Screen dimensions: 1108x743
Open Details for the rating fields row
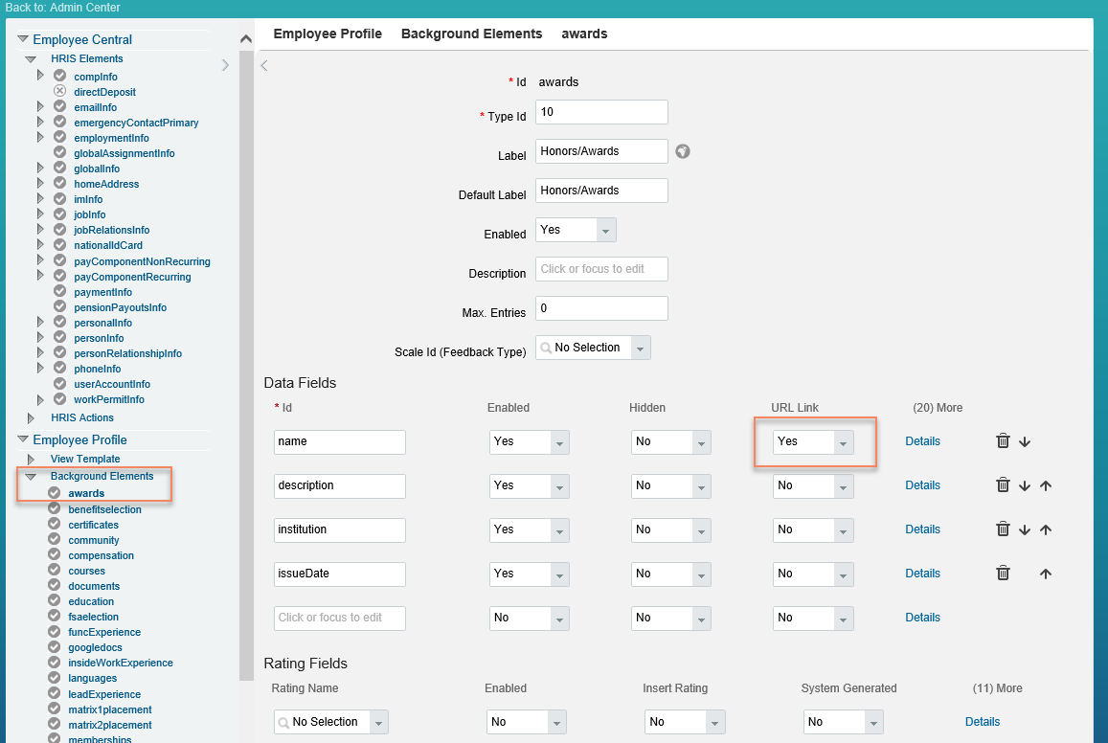(x=983, y=722)
